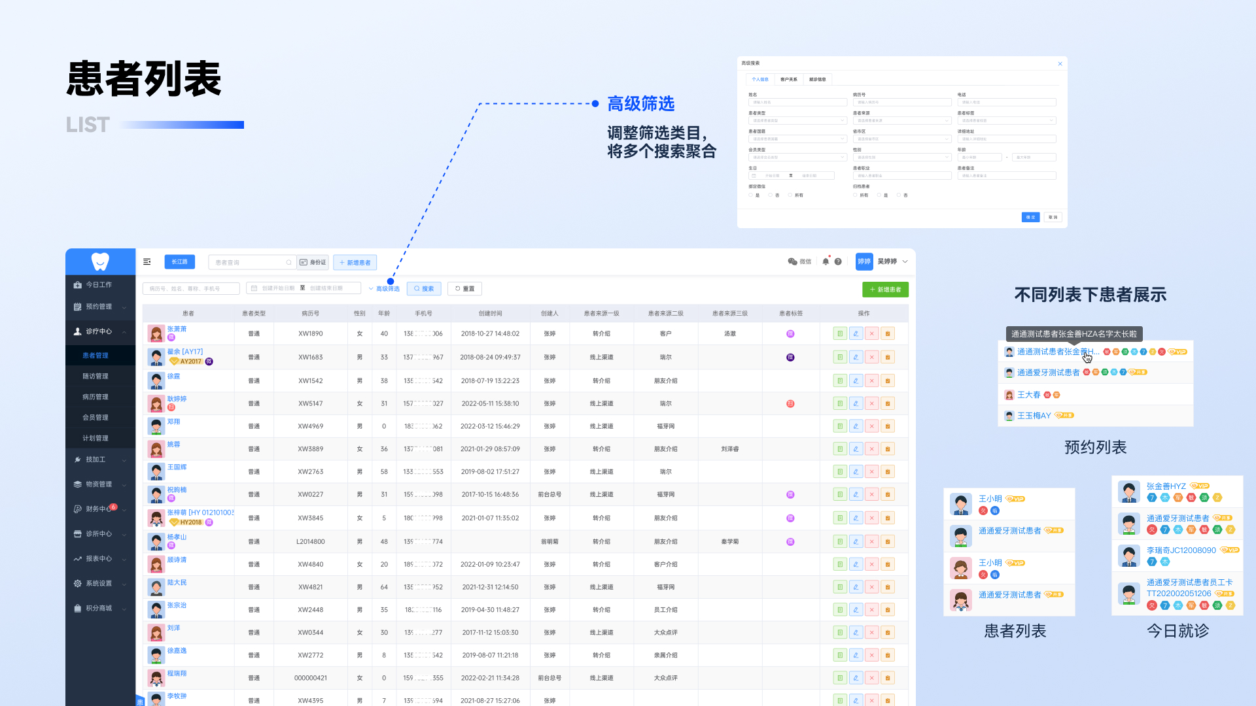Click the 长江路 clinic selector button
Viewport: 1256px width, 706px height.
point(179,261)
